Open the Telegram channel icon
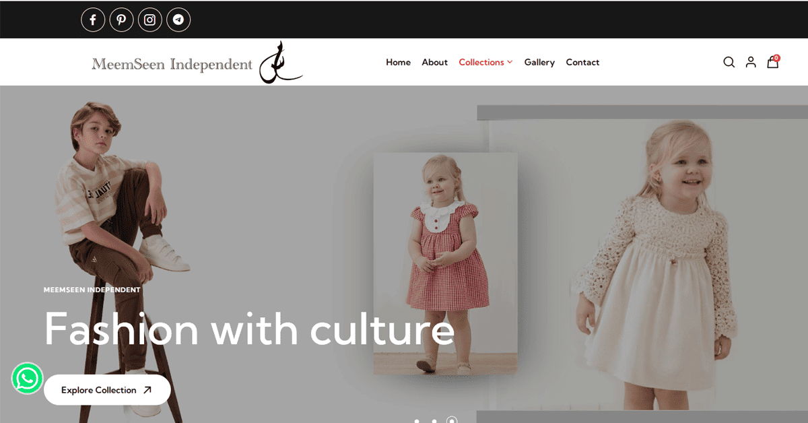Screen dimensions: 808x423 [x=178, y=20]
